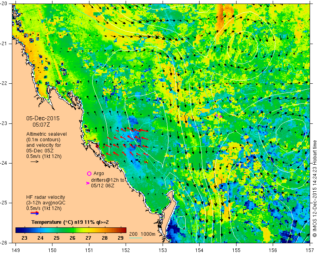Click the magenta drifter arrow legend symbol

(x=88, y=183)
